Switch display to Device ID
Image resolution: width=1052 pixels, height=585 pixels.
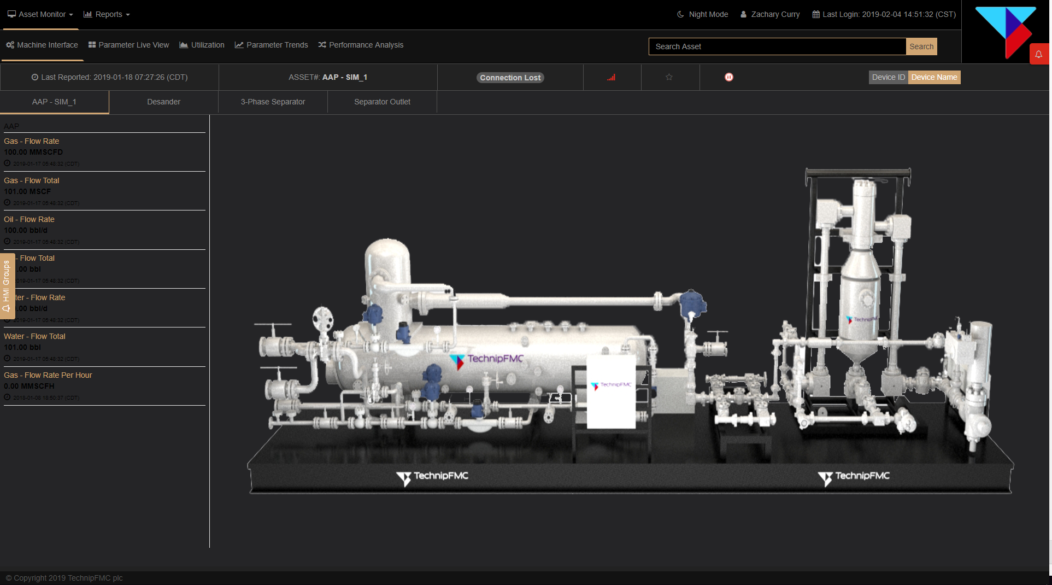pos(889,77)
